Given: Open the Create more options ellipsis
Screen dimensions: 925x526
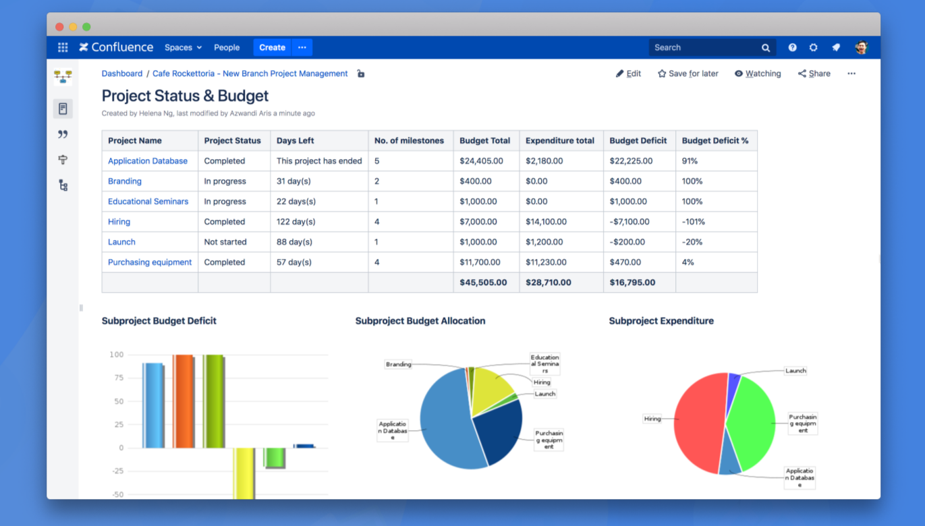Looking at the screenshot, I should [x=302, y=47].
